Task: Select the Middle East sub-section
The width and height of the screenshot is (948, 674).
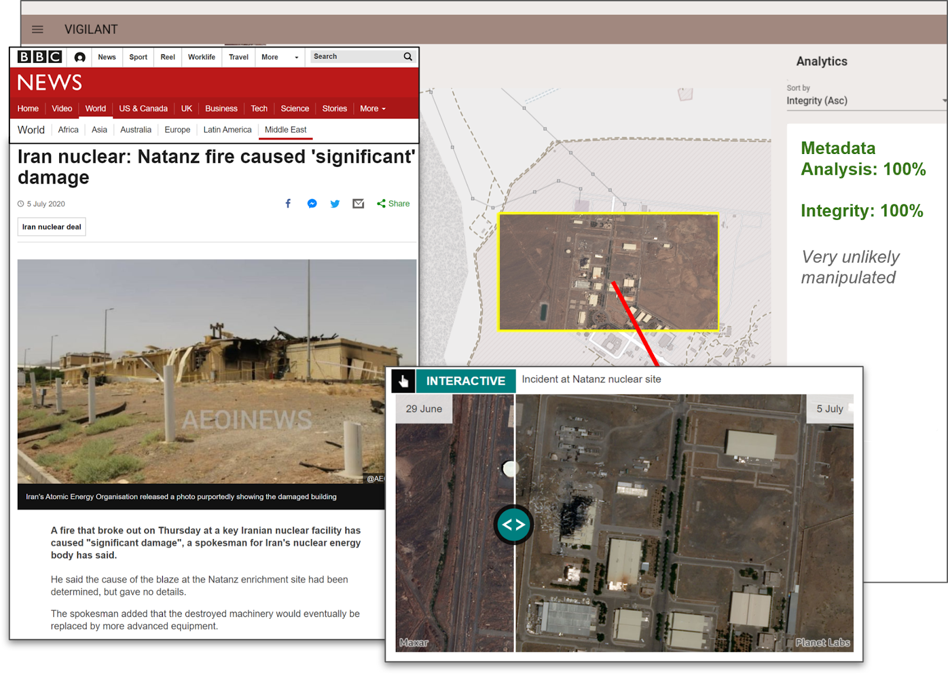Action: (x=286, y=130)
